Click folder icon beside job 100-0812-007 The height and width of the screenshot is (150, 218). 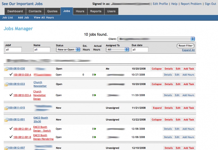(x=6, y=148)
